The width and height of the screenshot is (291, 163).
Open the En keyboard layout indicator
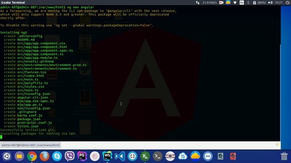pyautogui.click(x=241, y=2)
